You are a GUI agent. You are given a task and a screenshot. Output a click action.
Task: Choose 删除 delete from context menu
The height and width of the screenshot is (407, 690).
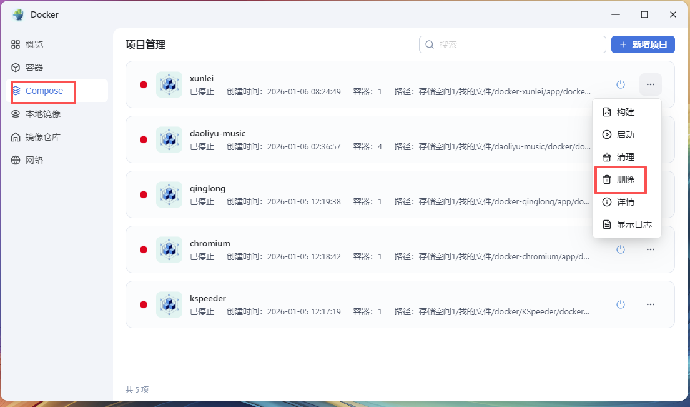click(x=627, y=179)
